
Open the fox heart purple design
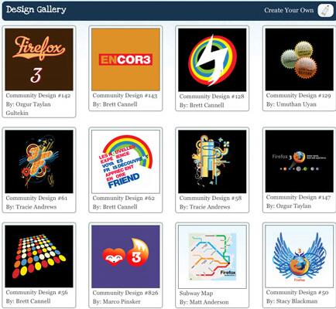(x=125, y=256)
